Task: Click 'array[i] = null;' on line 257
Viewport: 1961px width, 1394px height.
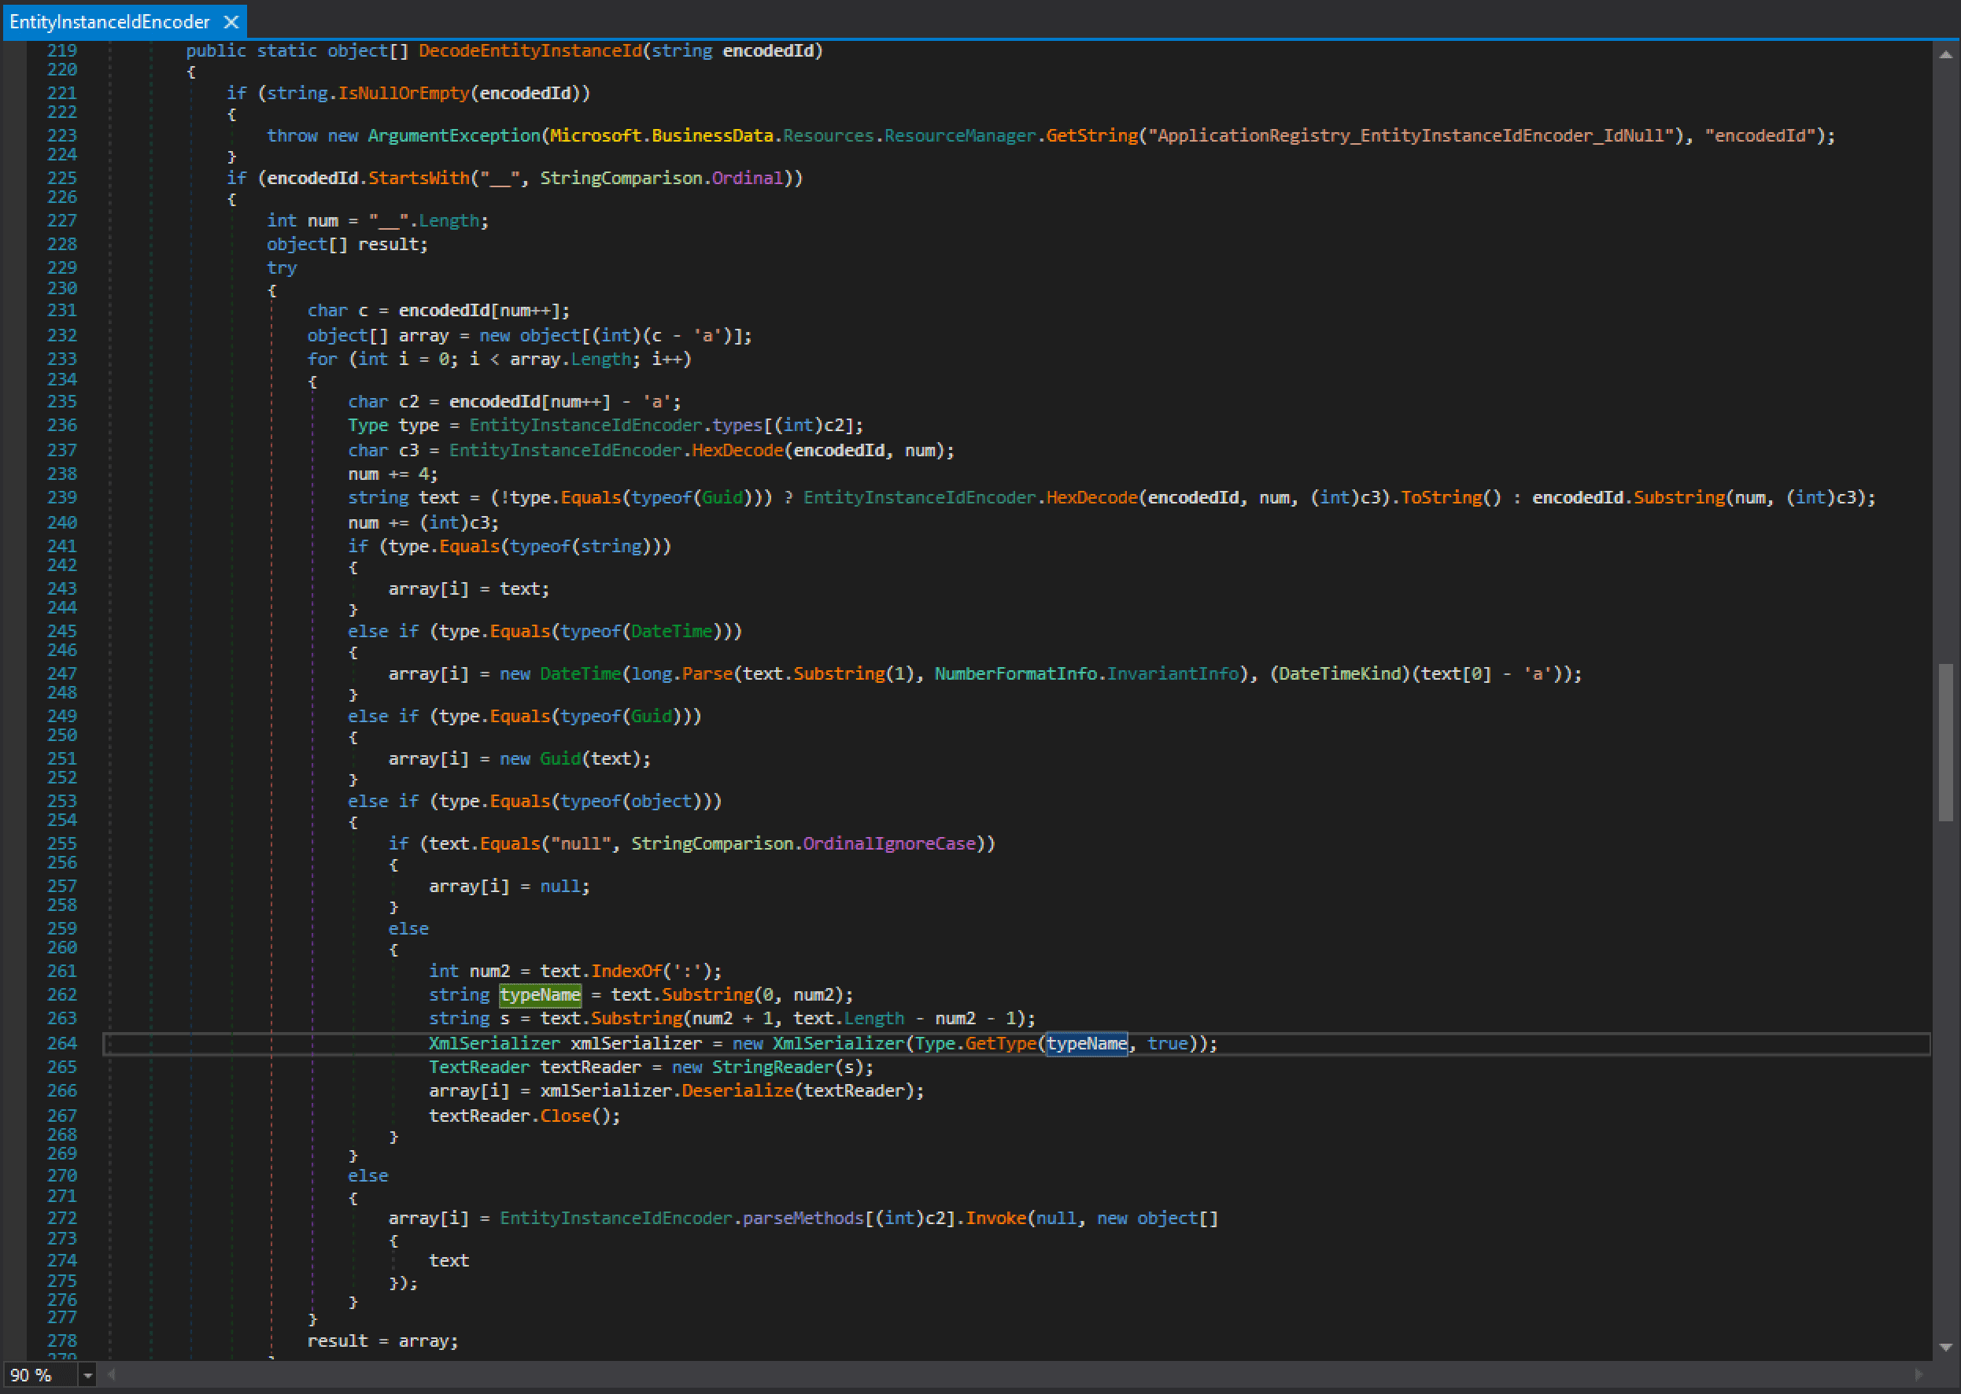Action: click(509, 887)
